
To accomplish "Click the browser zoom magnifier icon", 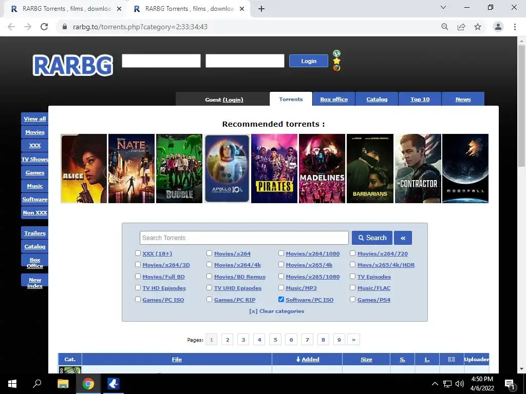I will pos(445,27).
